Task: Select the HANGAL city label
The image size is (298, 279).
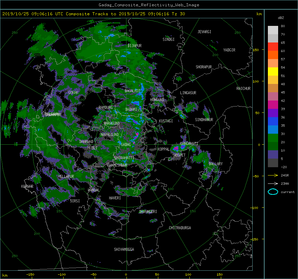Action: (x=93, y=190)
